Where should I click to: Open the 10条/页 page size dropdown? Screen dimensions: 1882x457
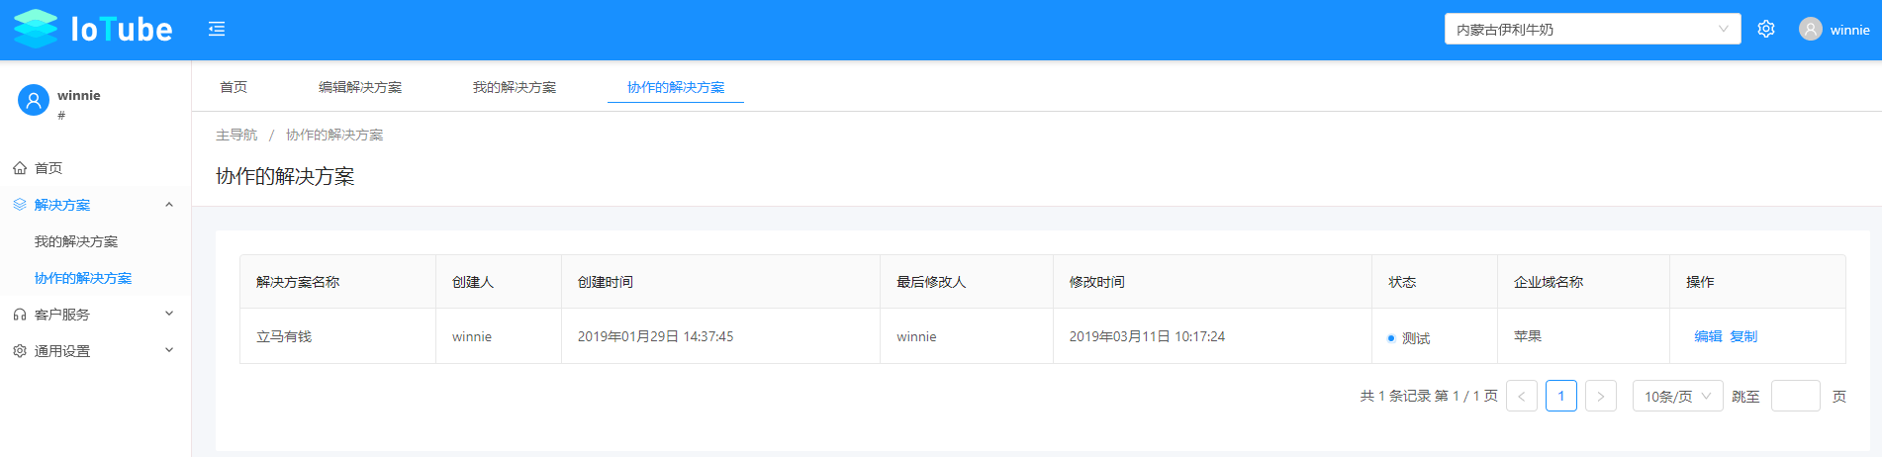click(1677, 396)
